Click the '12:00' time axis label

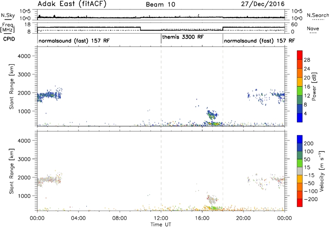[161, 218]
